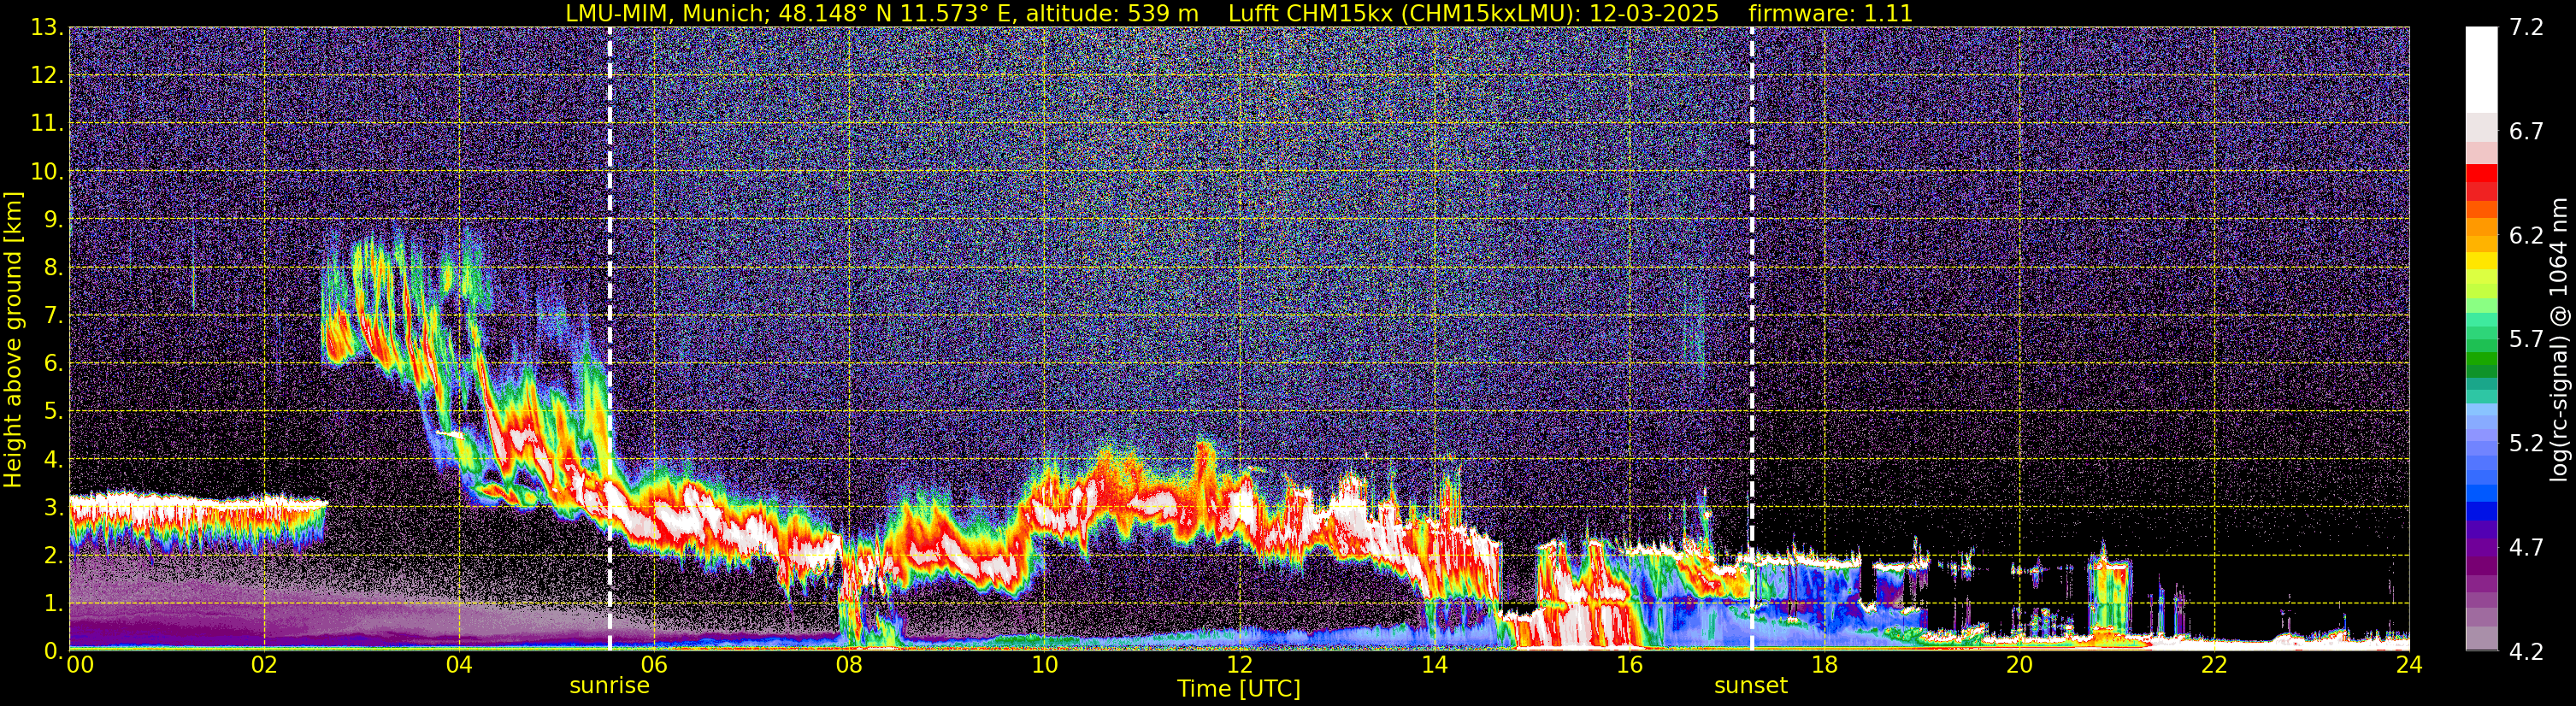Screen dimensions: 2576x706
Task: Click the white dashed sunset marker line
Action: coord(1752,338)
